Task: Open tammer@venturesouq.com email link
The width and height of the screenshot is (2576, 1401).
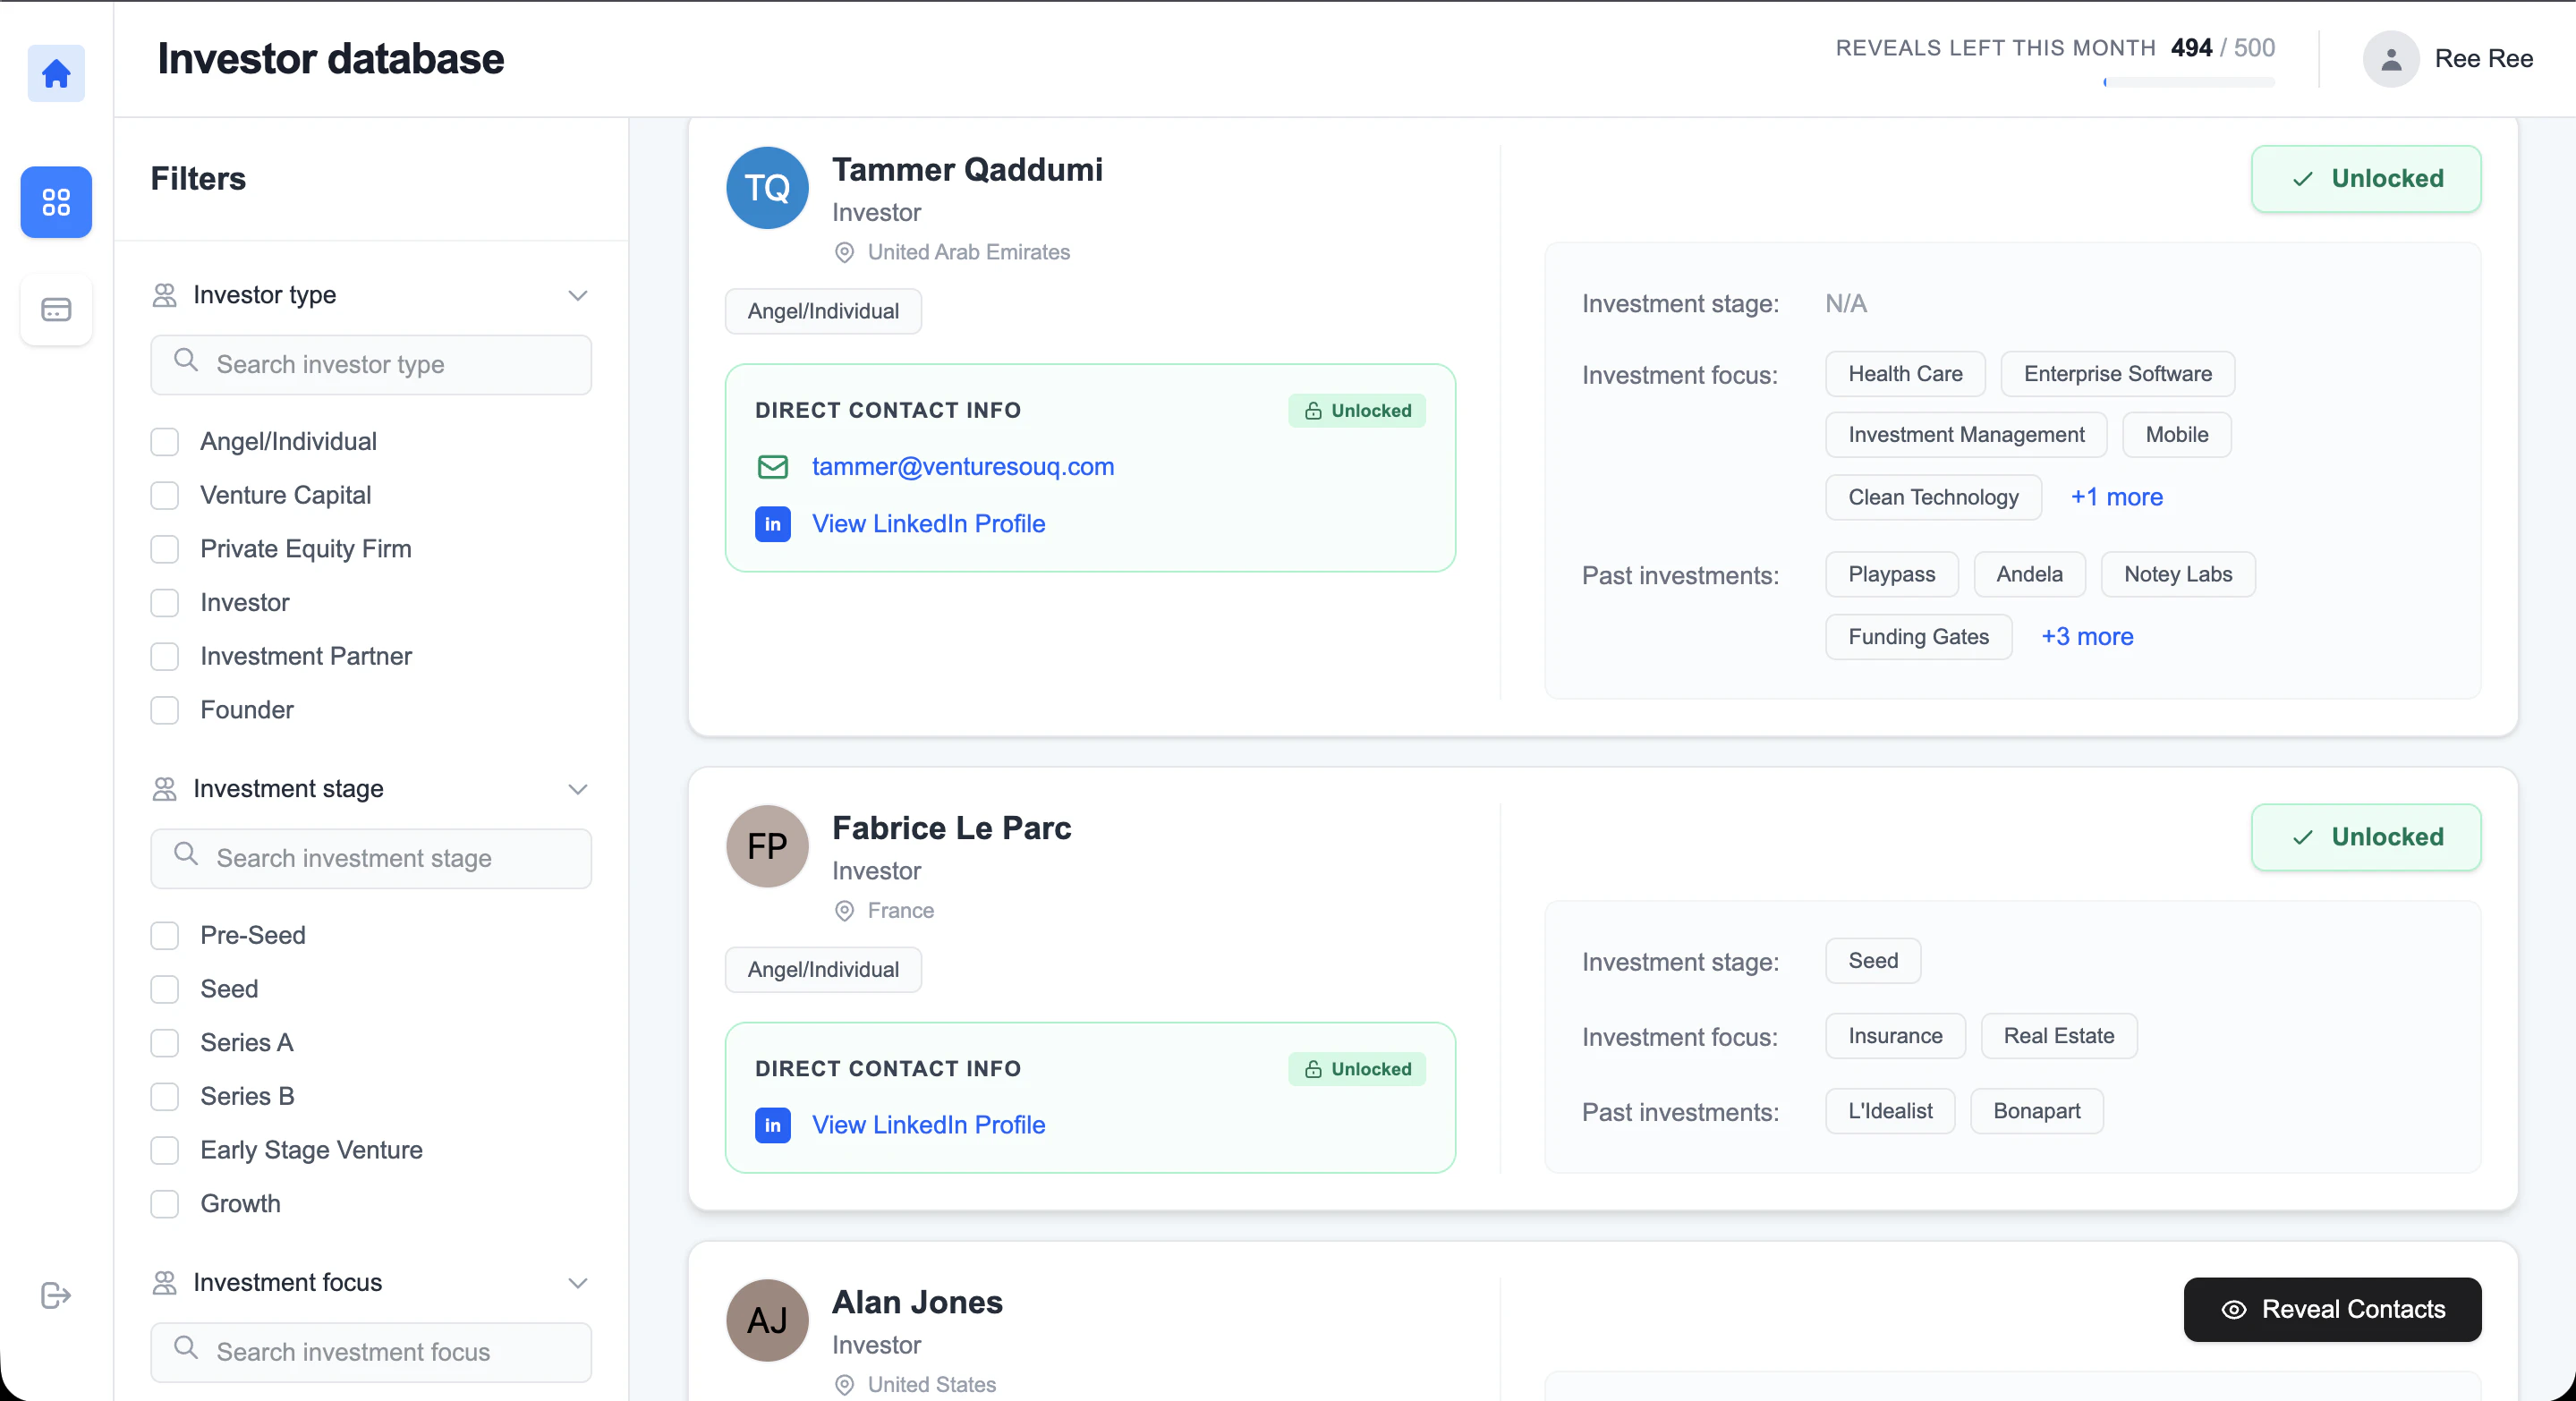Action: pyautogui.click(x=962, y=467)
